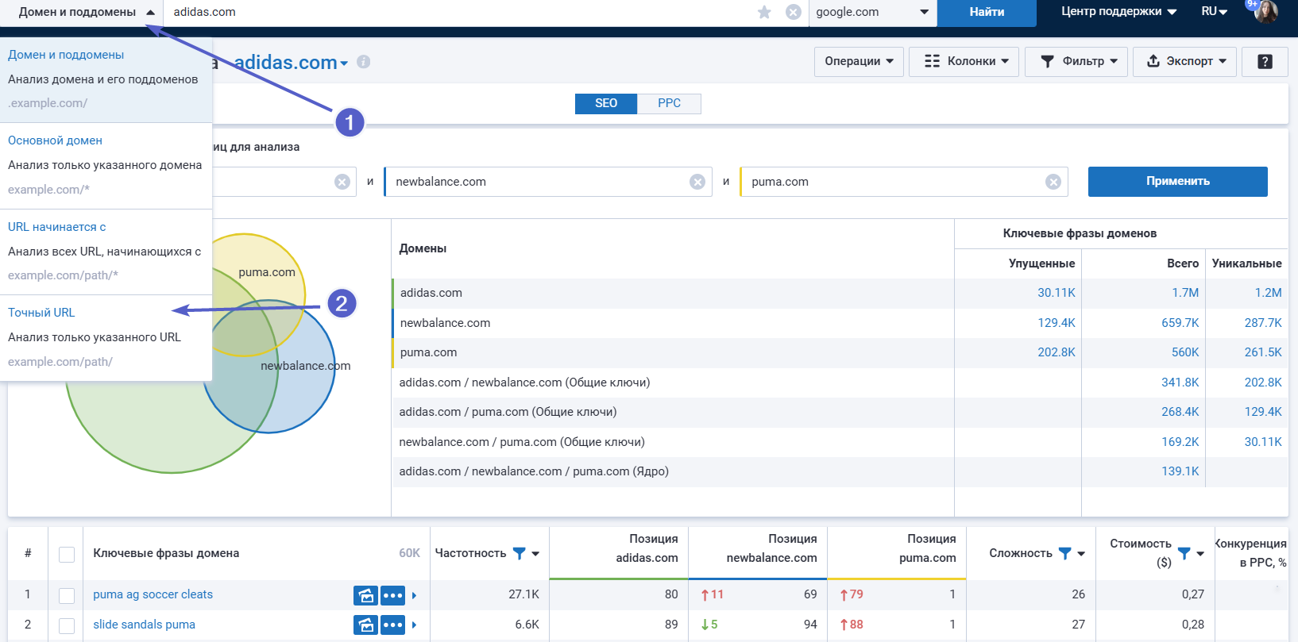Click the filter funnel icon on Стоимость column

(x=1184, y=553)
